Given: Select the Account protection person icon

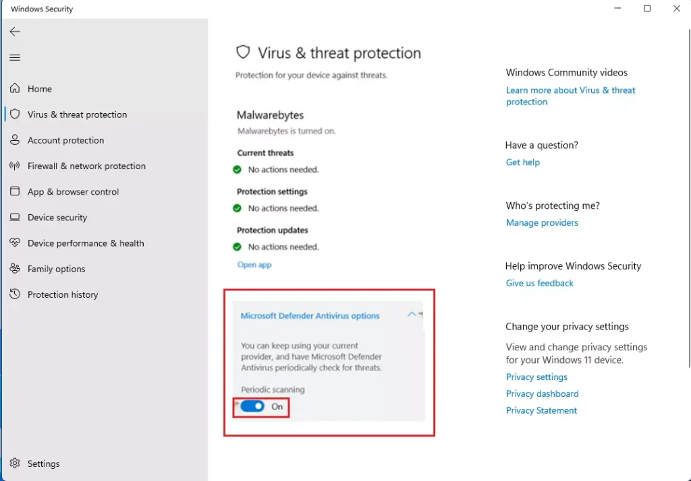Looking at the screenshot, I should (x=15, y=140).
